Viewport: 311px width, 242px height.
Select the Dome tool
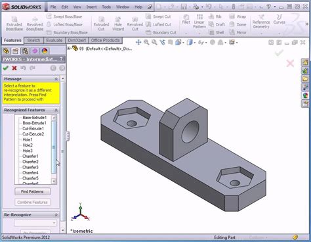pos(238,24)
